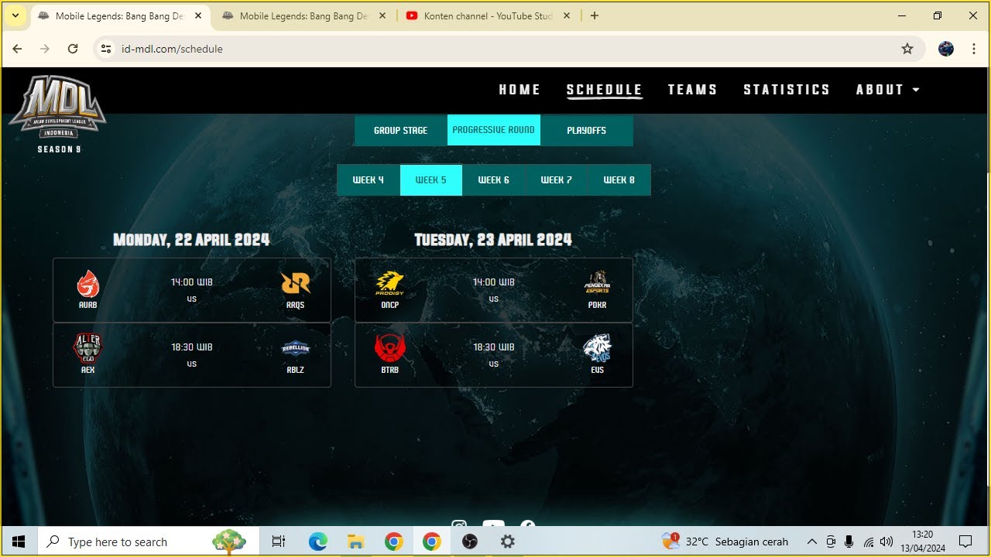Open OBS Studio from taskbar
The height and width of the screenshot is (557, 991).
[469, 542]
